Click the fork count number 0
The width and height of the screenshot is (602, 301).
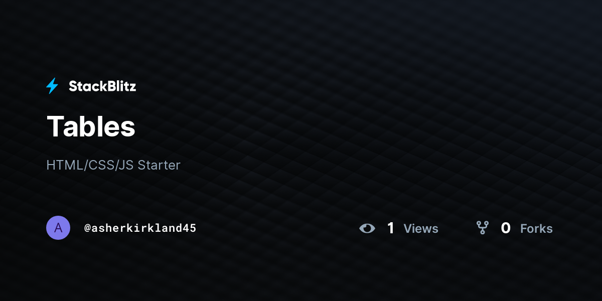click(x=506, y=228)
